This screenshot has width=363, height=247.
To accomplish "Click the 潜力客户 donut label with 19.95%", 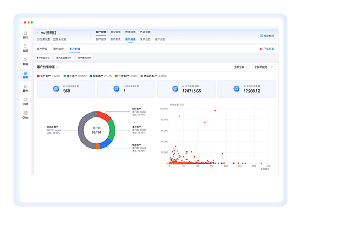I will tap(139, 130).
